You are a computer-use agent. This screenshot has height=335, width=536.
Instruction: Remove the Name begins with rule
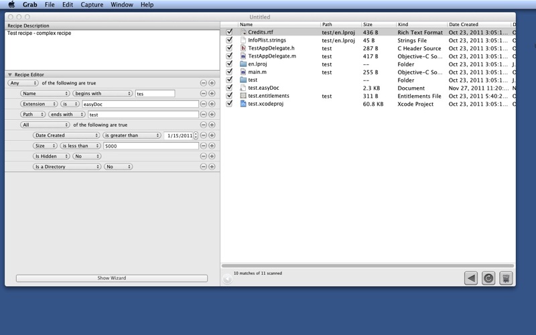[x=204, y=93]
